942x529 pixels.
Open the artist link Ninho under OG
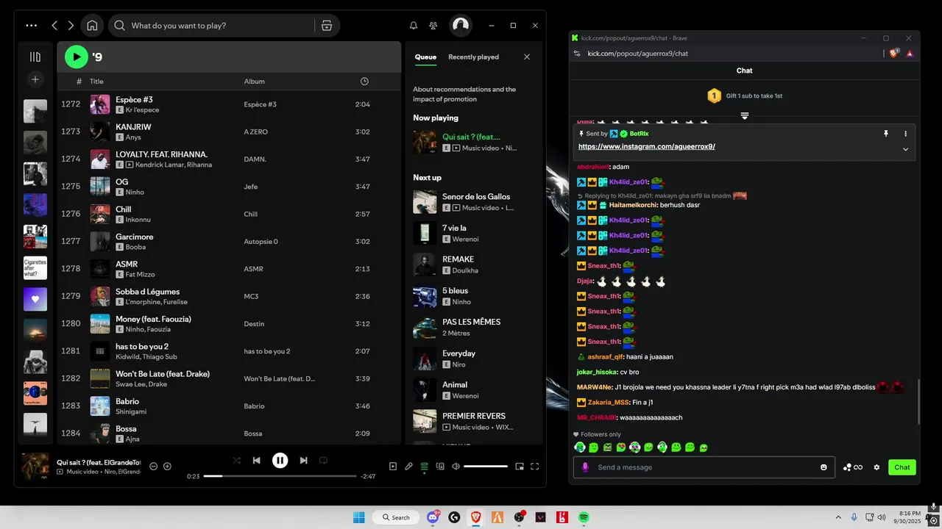point(135,192)
